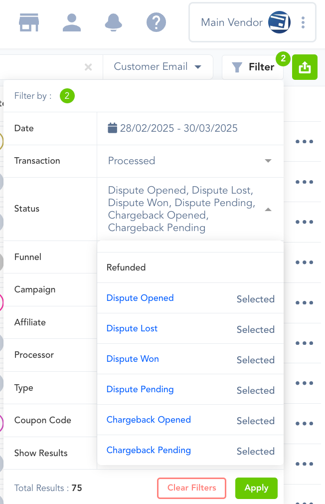The height and width of the screenshot is (504, 325).
Task: Deselect the Chargeback Pending status option
Action: click(190, 450)
